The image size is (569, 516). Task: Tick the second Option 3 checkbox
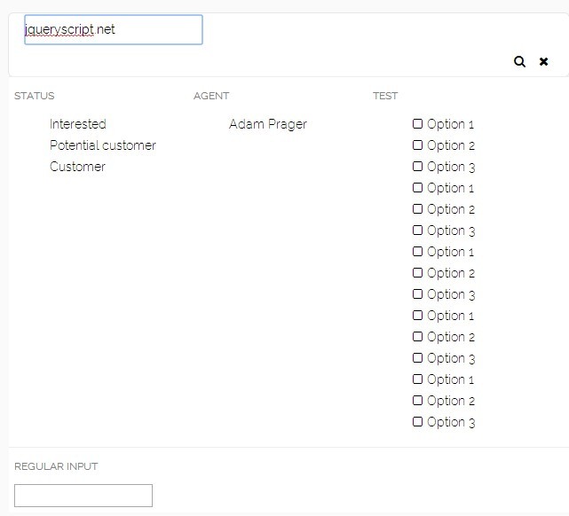(418, 231)
